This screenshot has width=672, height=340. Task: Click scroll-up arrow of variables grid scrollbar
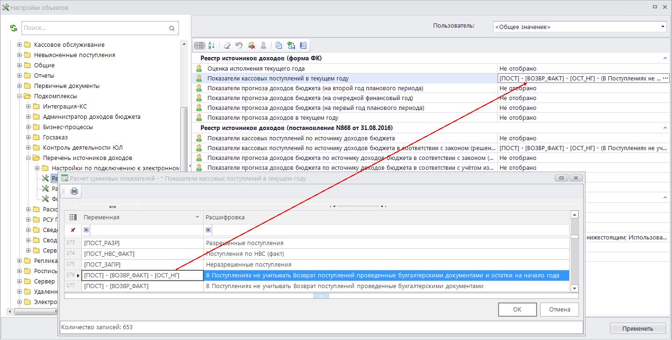[x=575, y=215]
